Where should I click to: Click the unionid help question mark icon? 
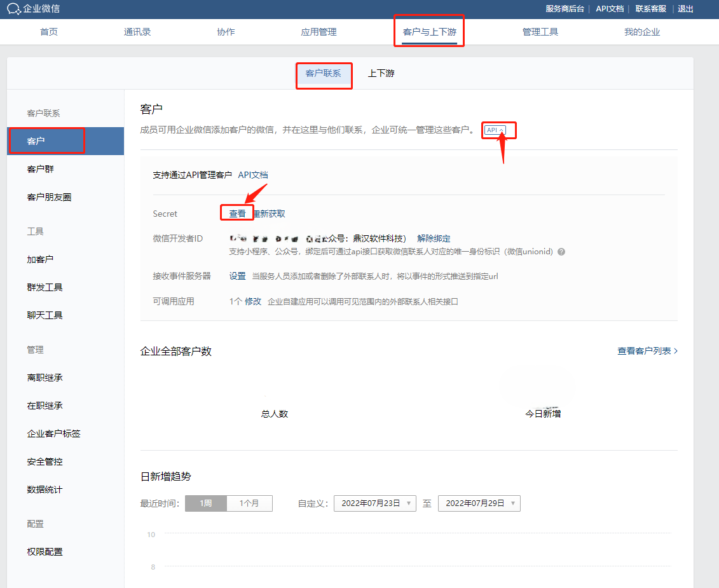[x=561, y=252]
